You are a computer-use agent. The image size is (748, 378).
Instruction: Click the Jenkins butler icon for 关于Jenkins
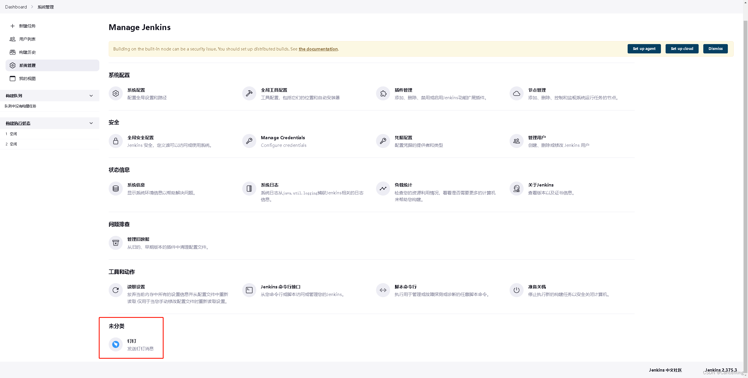(x=517, y=189)
